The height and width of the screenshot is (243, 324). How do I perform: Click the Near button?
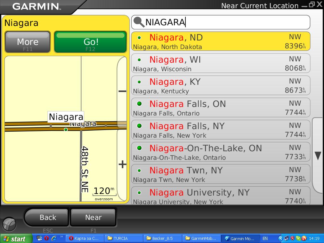tap(93, 217)
